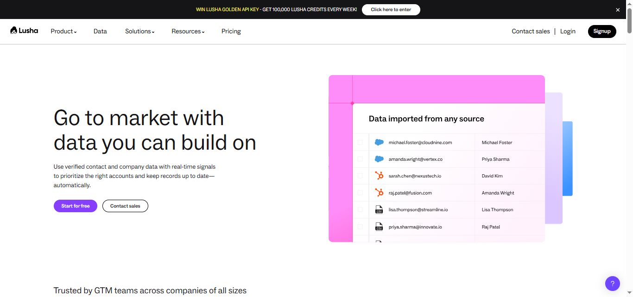The image size is (633, 297).
Task: Tick the checkbox on Lisa Thompson's row
Action: click(360, 209)
